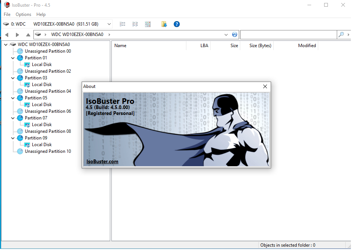Click the Objects in selected folder status
This screenshot has height=250, width=352.
tap(288, 245)
